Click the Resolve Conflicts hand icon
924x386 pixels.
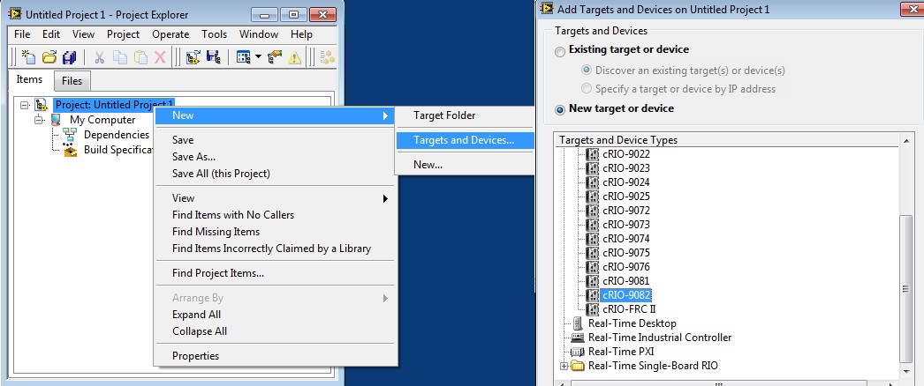(x=274, y=57)
